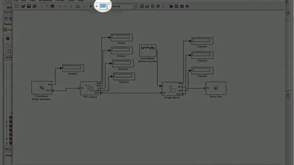Select the Display7 block
The height and width of the screenshot is (165, 294).
click(73, 68)
